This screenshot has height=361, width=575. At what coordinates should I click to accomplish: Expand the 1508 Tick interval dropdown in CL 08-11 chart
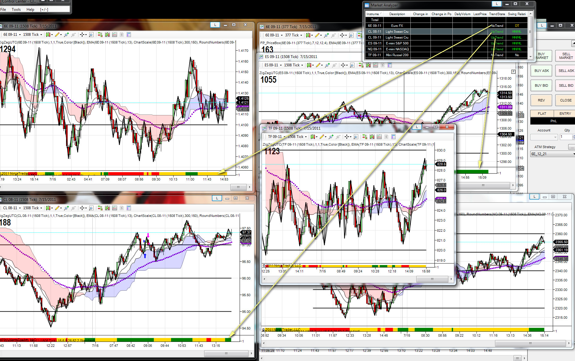pos(32,208)
